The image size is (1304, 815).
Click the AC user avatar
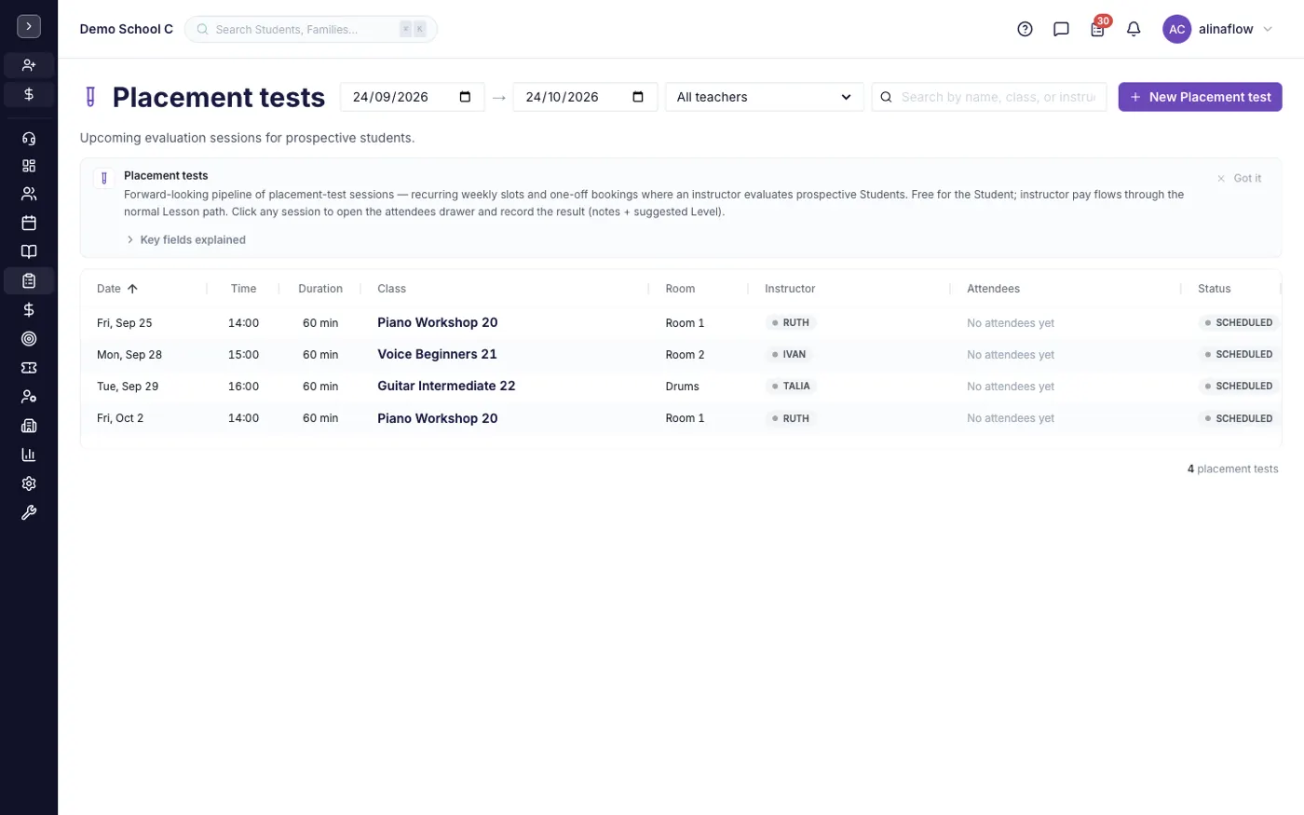(1176, 29)
